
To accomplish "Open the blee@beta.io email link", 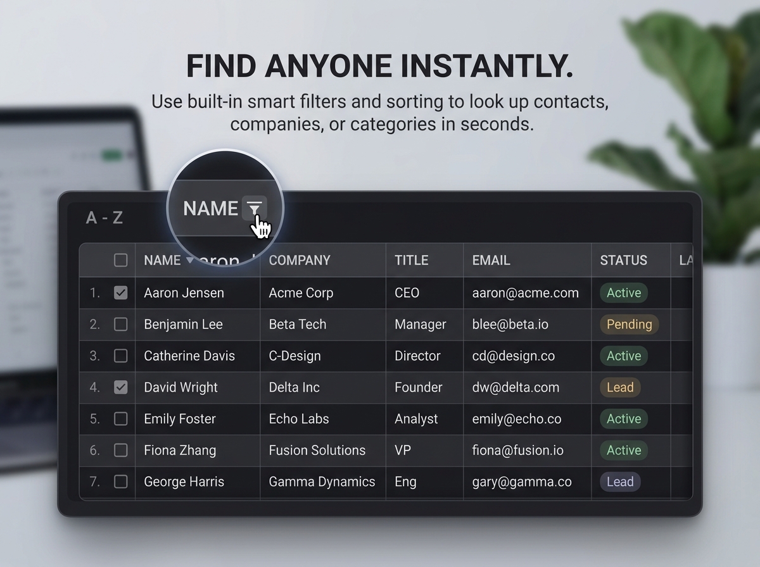I will click(510, 324).
